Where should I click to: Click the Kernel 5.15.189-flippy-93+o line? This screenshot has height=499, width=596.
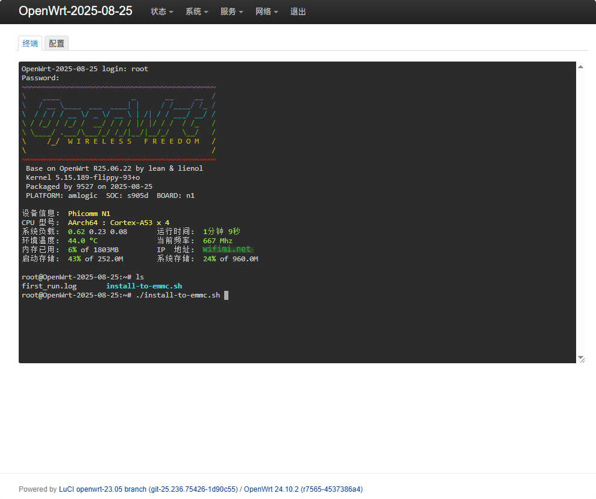point(83,177)
